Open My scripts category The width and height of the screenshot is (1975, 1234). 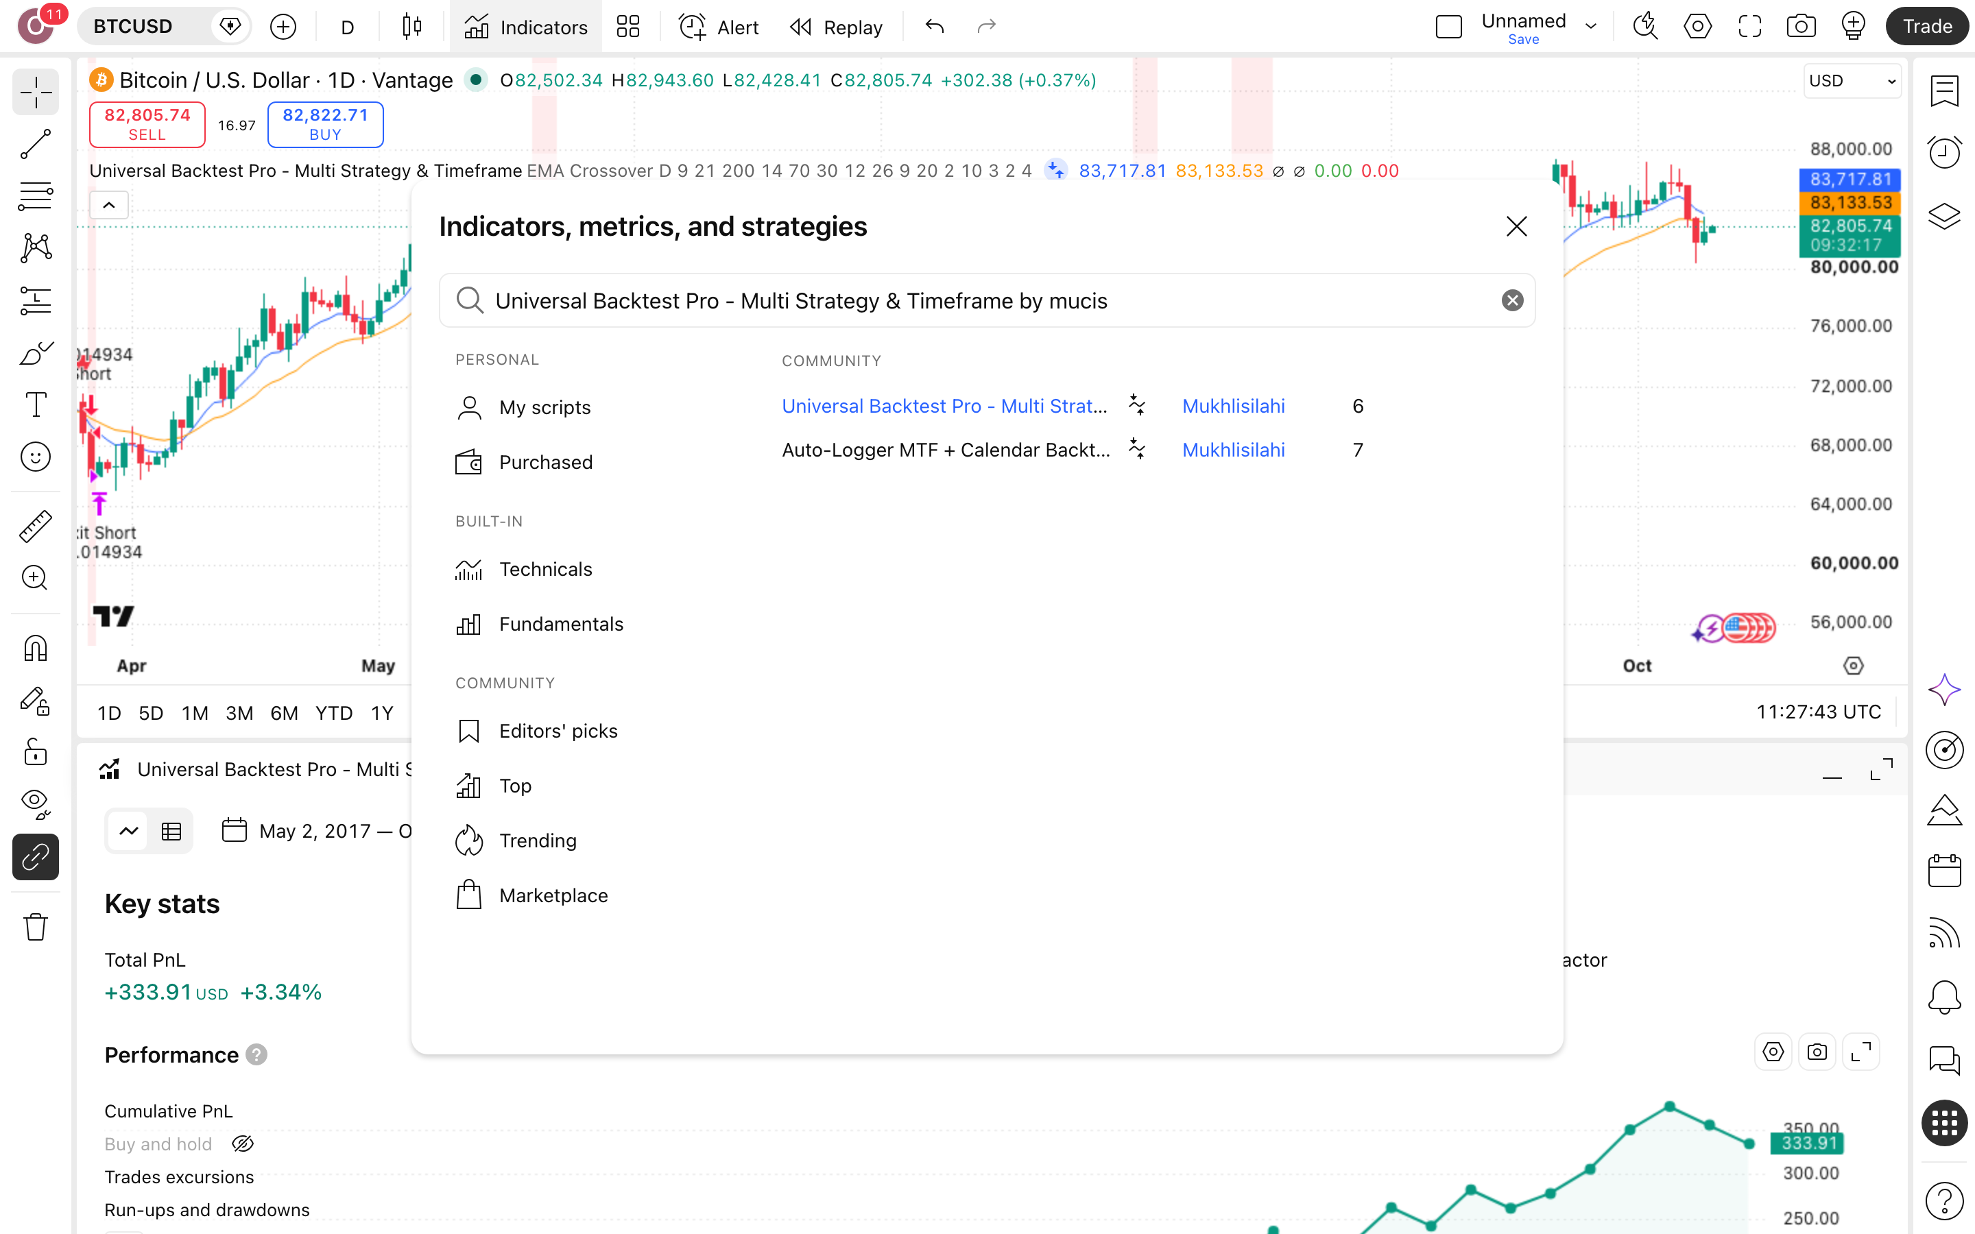coord(523,407)
